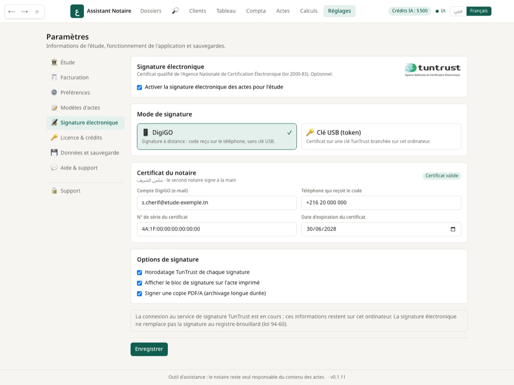Viewport: 514px width, 385px height.
Task: Select the Réglages tab
Action: [340, 11]
